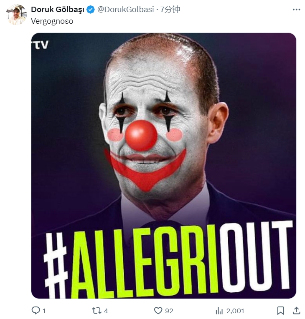Click the tweet text Vergognoso
305x319 pixels.
(x=52, y=21)
